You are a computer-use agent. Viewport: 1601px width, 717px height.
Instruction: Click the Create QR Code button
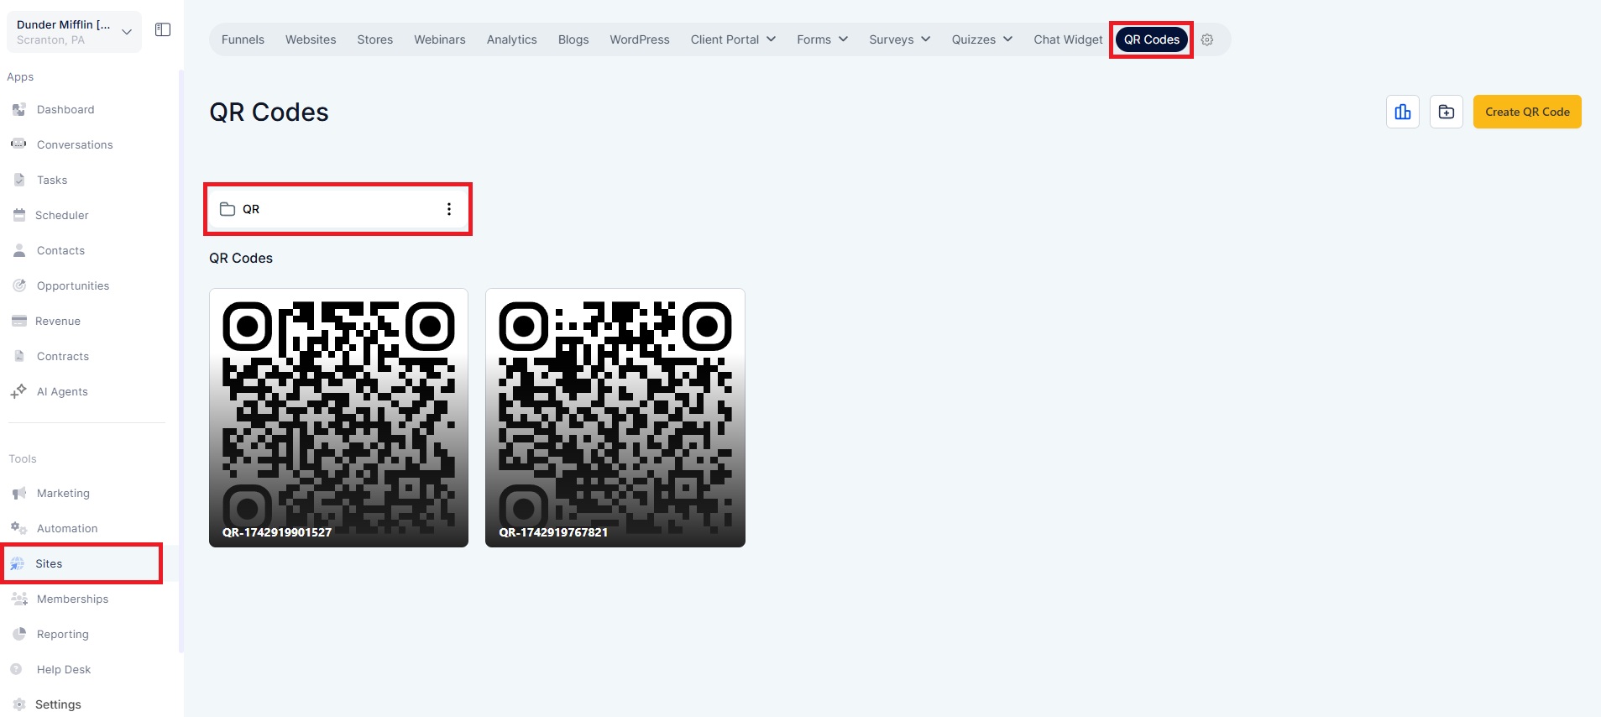1527,112
